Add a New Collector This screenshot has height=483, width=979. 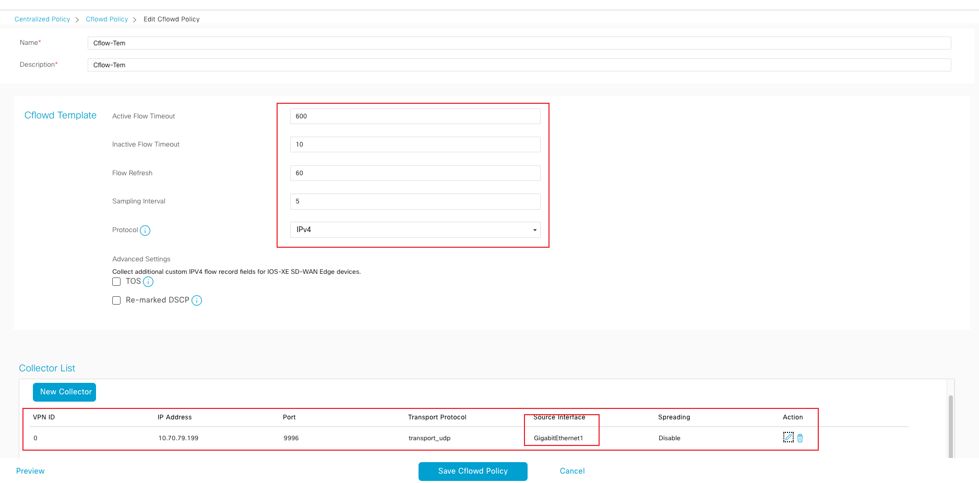point(65,392)
